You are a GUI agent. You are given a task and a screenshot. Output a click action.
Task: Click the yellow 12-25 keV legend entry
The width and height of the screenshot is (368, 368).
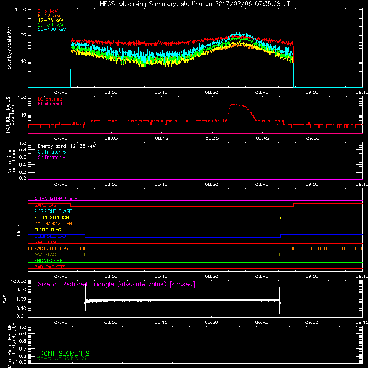tap(51, 20)
